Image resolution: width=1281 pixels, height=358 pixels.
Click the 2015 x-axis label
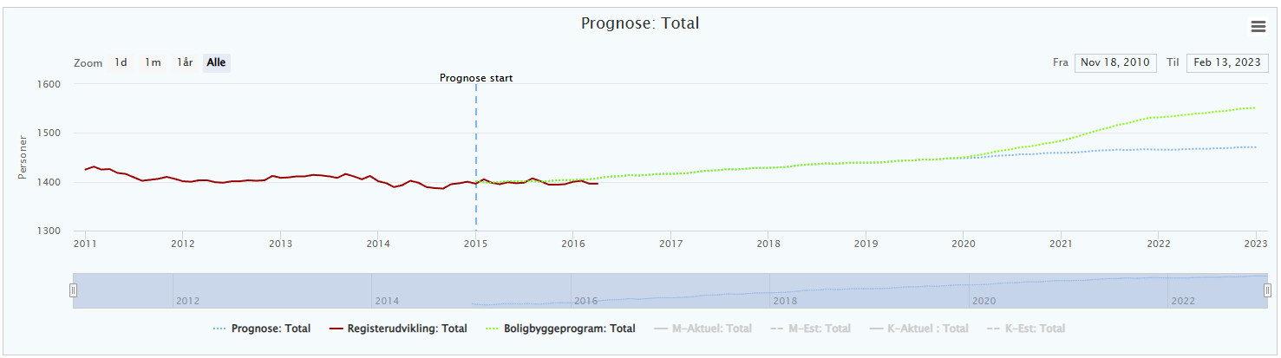[475, 244]
